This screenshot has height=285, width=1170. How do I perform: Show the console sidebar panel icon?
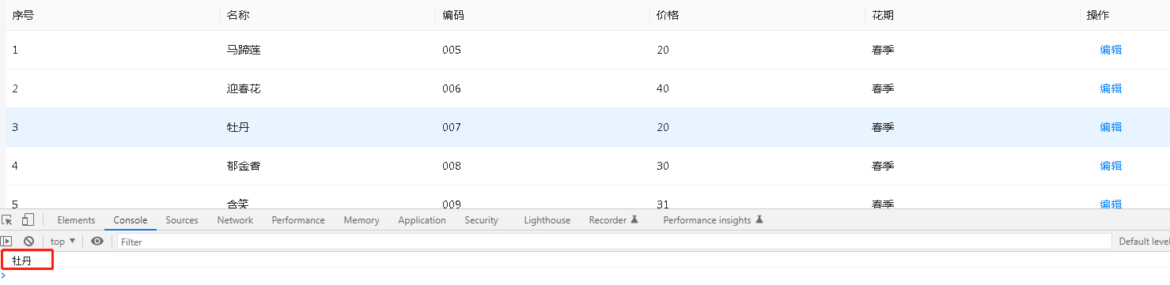pyautogui.click(x=7, y=242)
